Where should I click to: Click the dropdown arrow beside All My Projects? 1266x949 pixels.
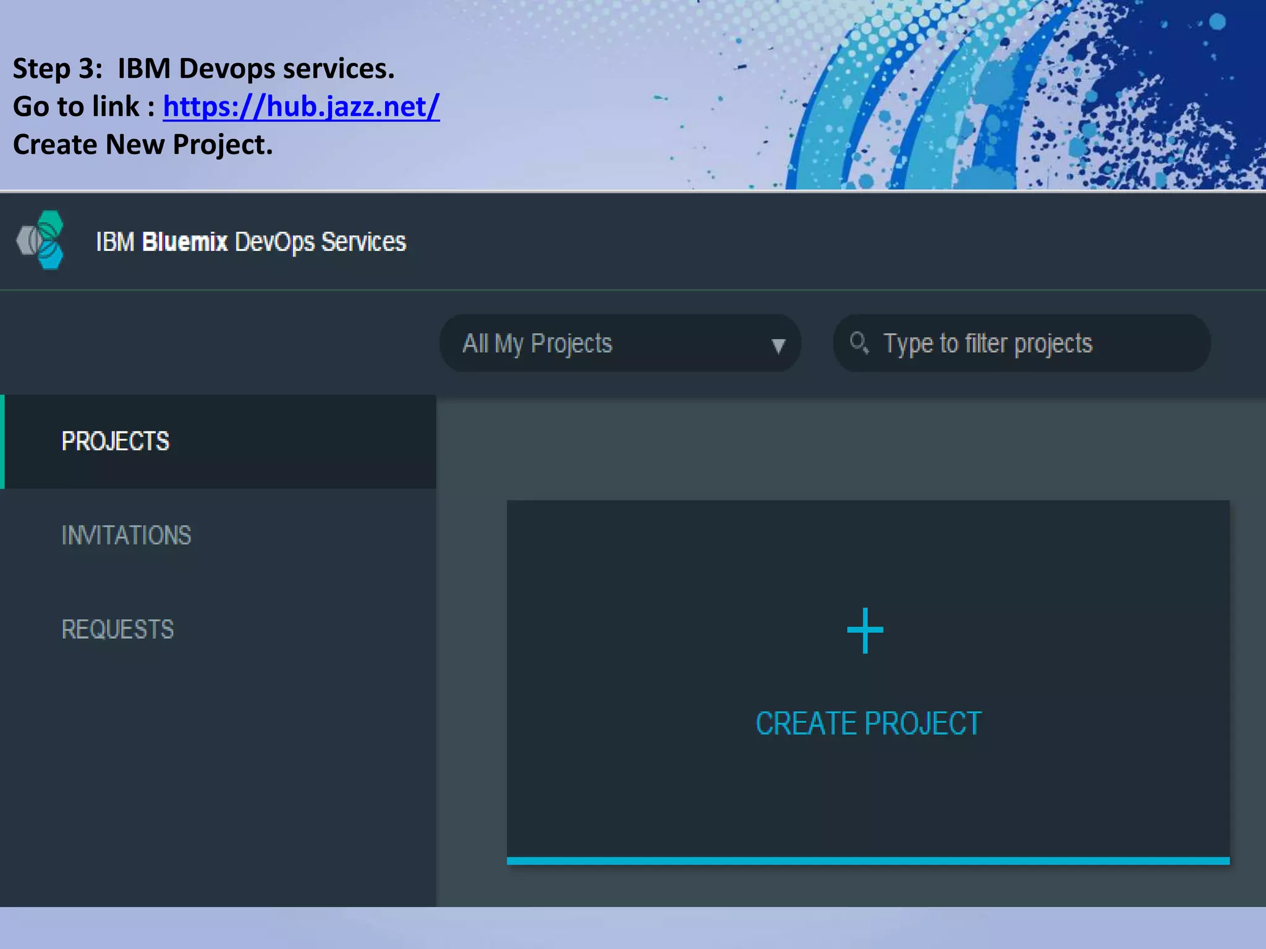click(x=778, y=345)
